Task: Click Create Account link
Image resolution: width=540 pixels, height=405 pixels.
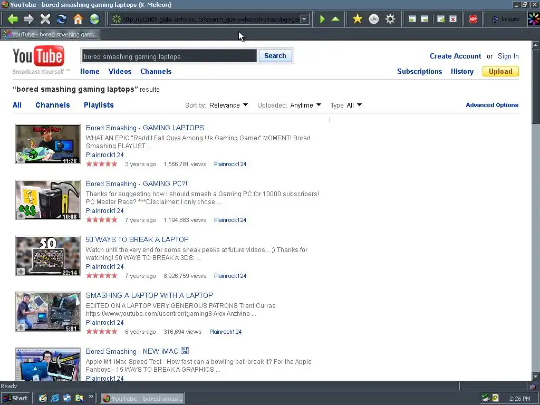Action: pyautogui.click(x=455, y=56)
